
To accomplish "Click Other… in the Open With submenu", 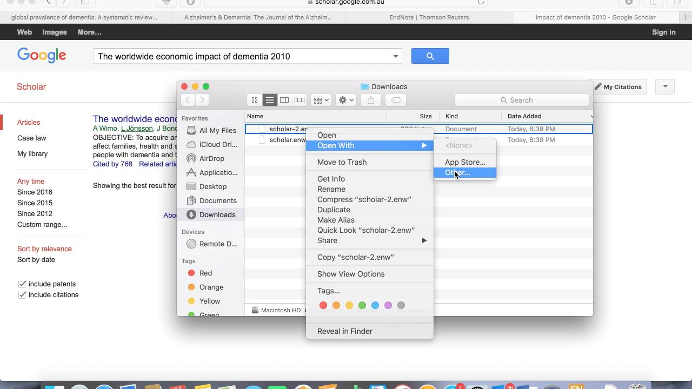I will pos(465,172).
